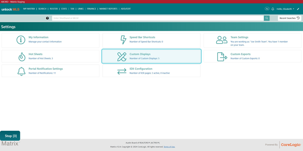Click the Stop [3] button

click(x=10, y=136)
